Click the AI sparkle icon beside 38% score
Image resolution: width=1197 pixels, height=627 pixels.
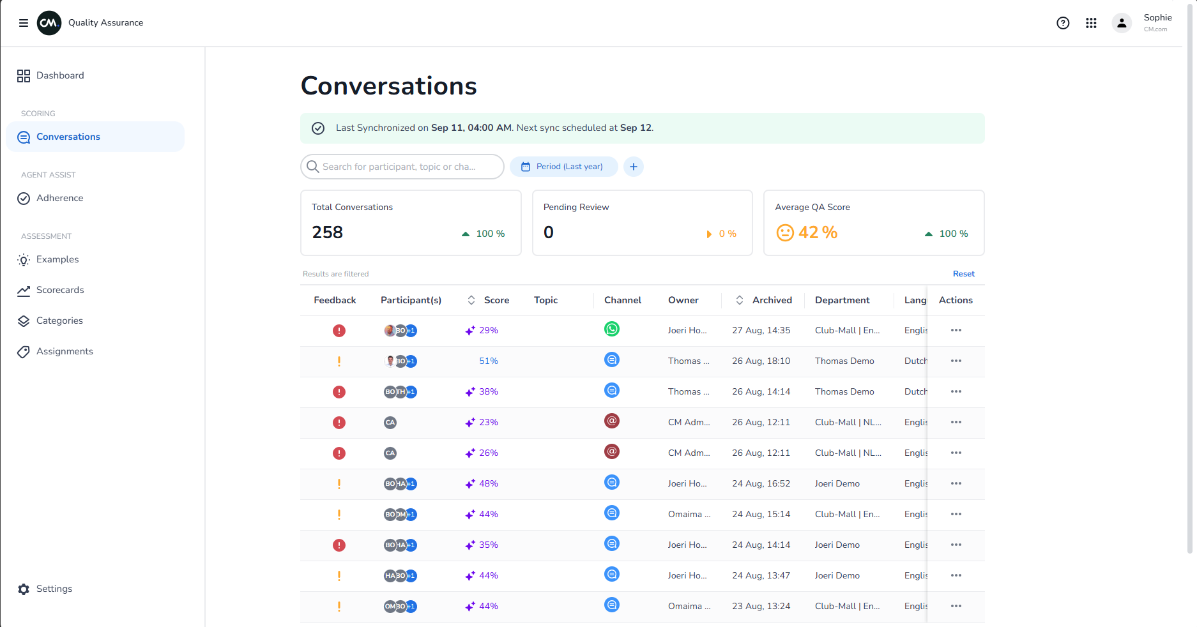(470, 391)
